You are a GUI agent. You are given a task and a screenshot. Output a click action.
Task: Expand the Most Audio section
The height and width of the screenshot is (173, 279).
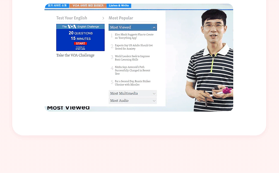(x=133, y=100)
